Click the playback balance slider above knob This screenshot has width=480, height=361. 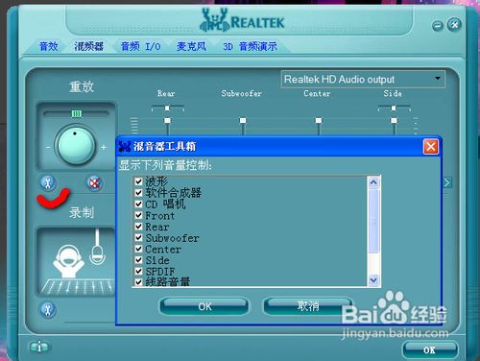tap(77, 113)
